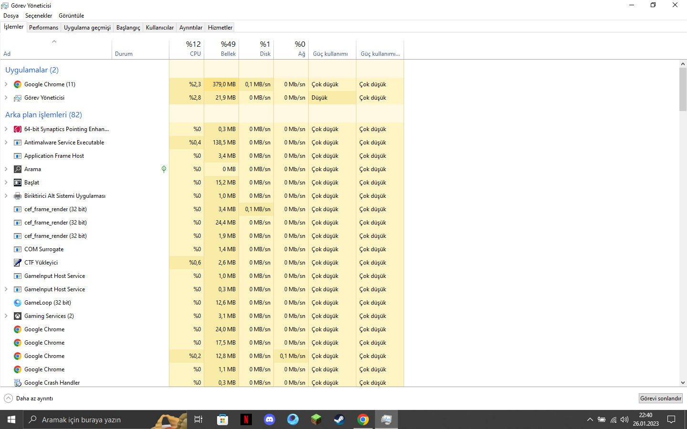Select the Antimalware Service Executable icon

coord(18,143)
